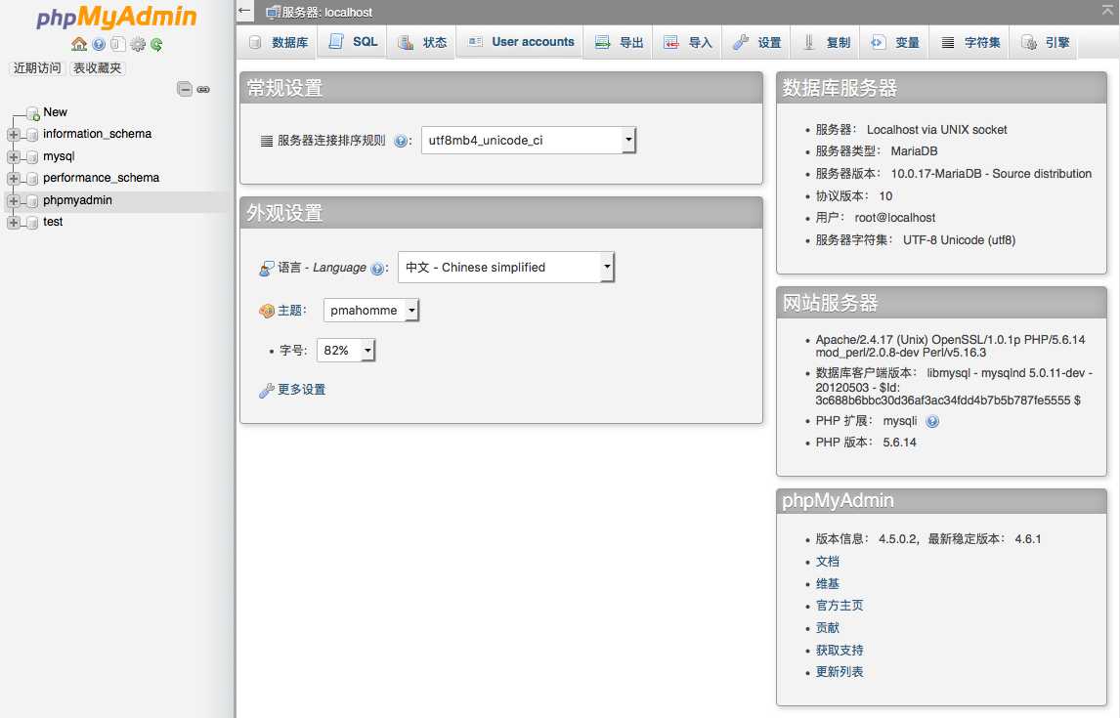Open the 更新列表 changelog link

pyautogui.click(x=840, y=672)
